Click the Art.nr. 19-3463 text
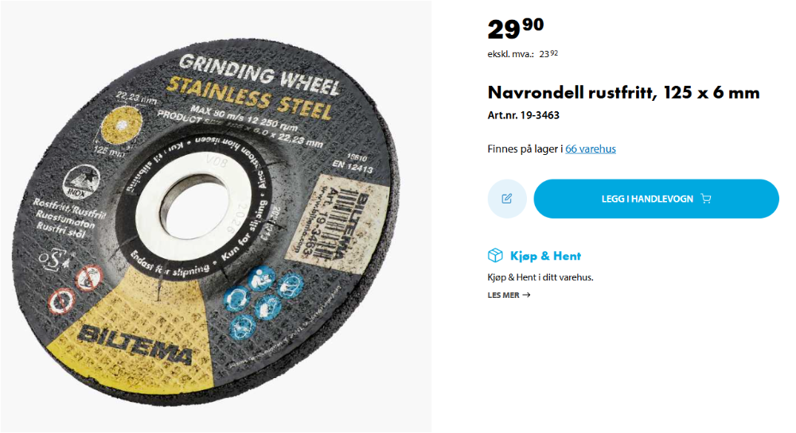The height and width of the screenshot is (433, 796). 524,115
